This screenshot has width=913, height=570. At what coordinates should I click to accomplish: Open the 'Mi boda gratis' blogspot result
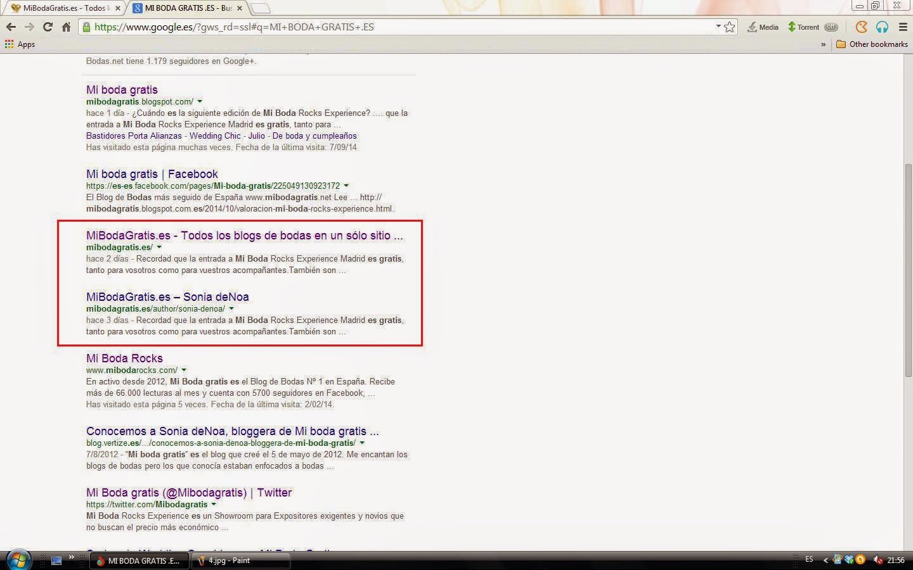point(122,90)
